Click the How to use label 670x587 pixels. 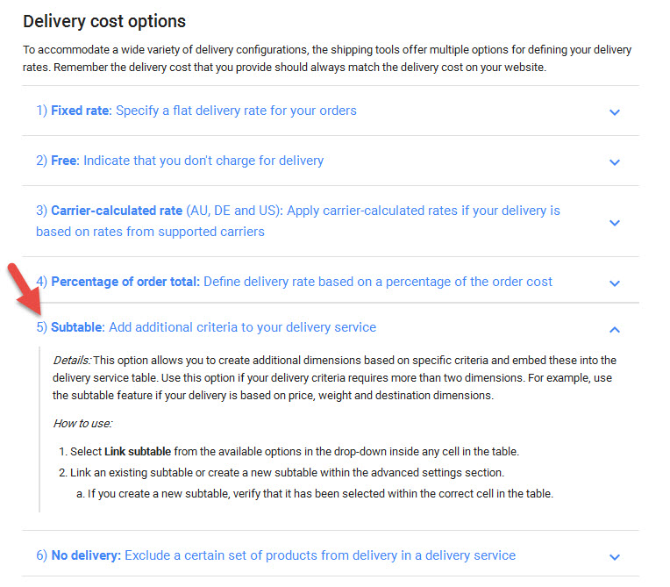pyautogui.click(x=82, y=423)
